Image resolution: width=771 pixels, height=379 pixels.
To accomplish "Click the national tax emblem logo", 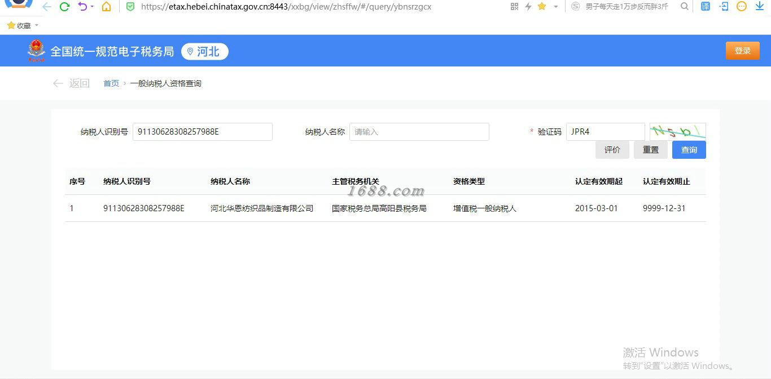I will (36, 51).
